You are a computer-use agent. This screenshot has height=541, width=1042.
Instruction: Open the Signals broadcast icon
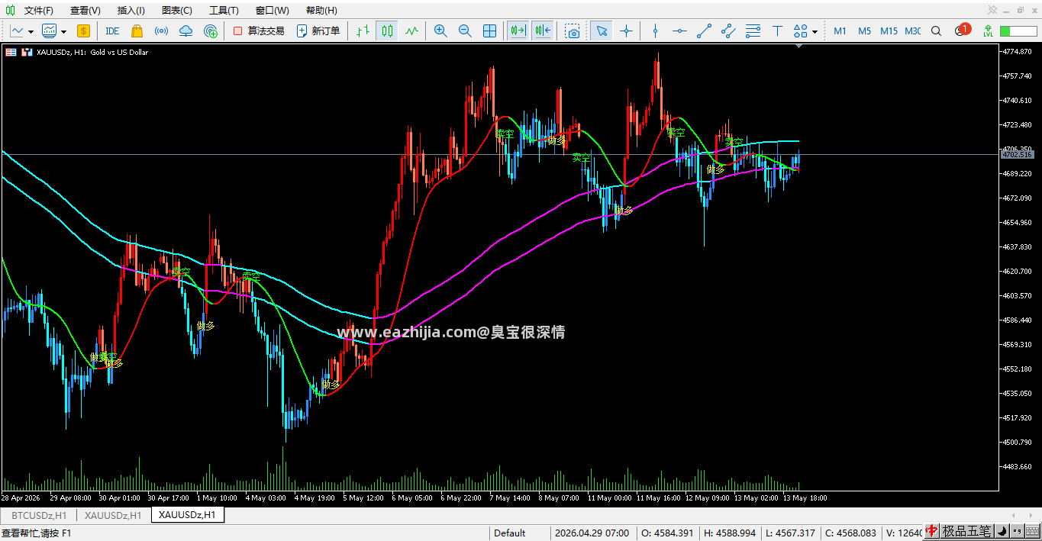click(x=161, y=31)
